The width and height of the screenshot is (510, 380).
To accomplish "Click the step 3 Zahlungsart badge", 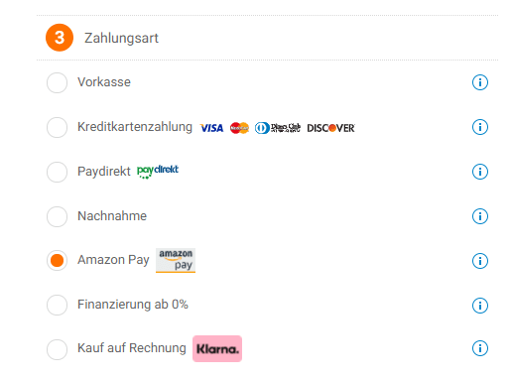I will 60,38.
